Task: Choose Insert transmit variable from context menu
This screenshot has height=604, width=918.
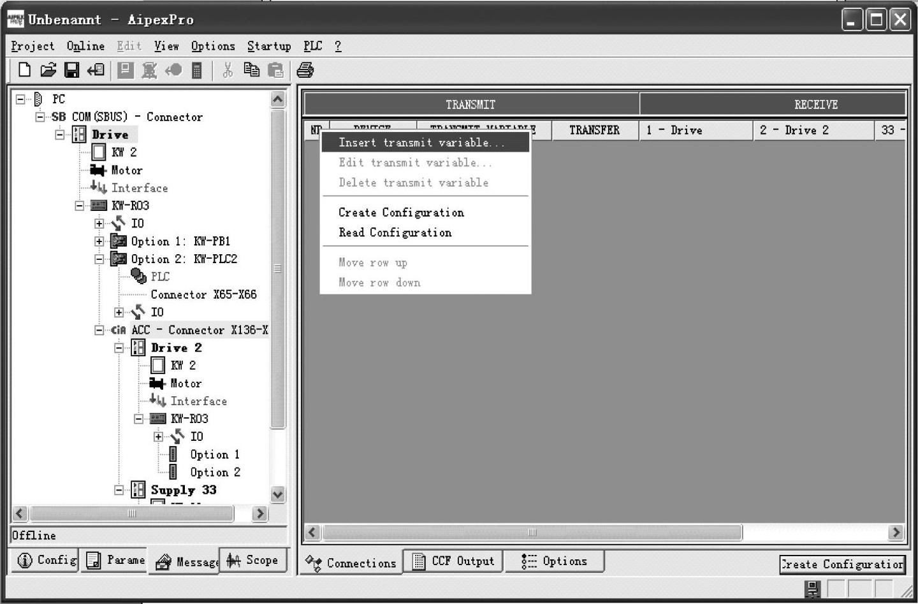Action: (x=425, y=142)
